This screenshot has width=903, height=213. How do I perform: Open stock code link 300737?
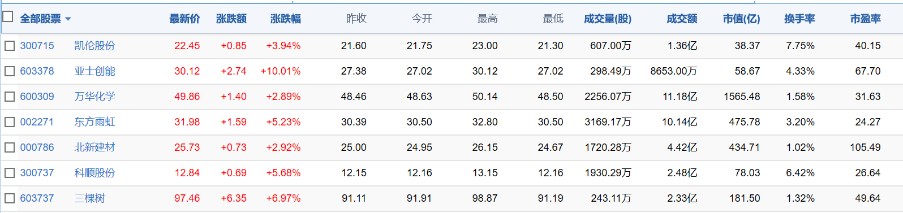tap(37, 173)
